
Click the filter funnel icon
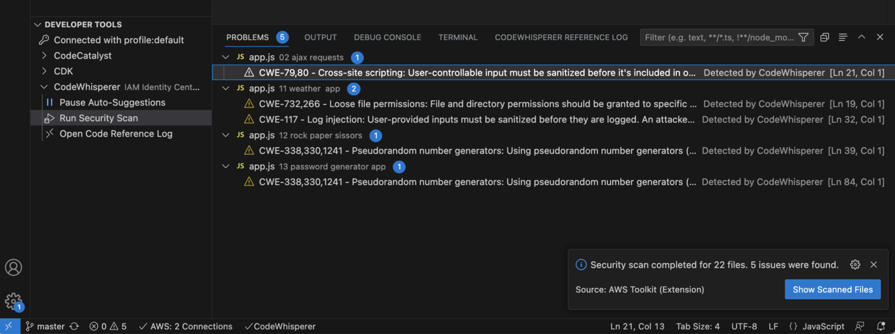click(803, 37)
